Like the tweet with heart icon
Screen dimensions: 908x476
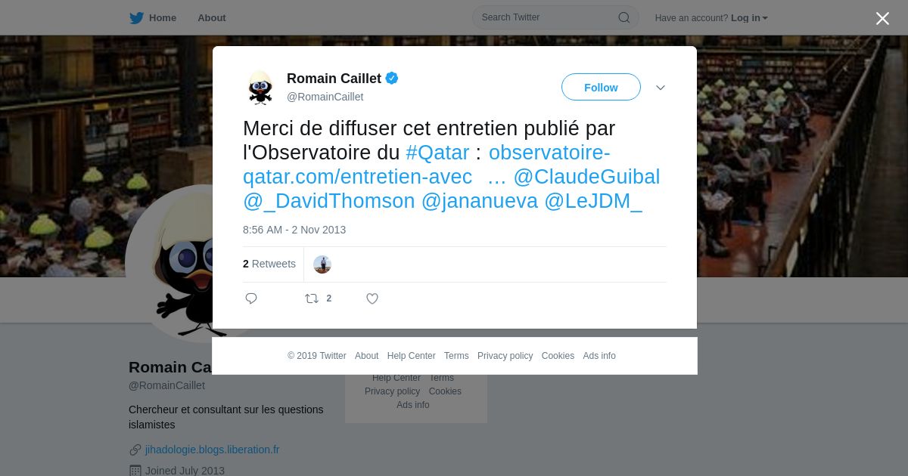(x=372, y=298)
